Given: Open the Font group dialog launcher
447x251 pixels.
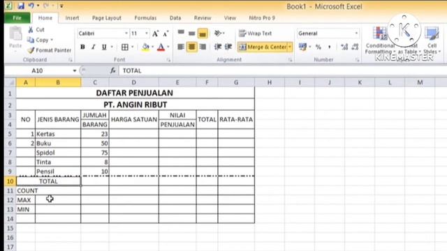Looking at the screenshot, I should [168, 60].
